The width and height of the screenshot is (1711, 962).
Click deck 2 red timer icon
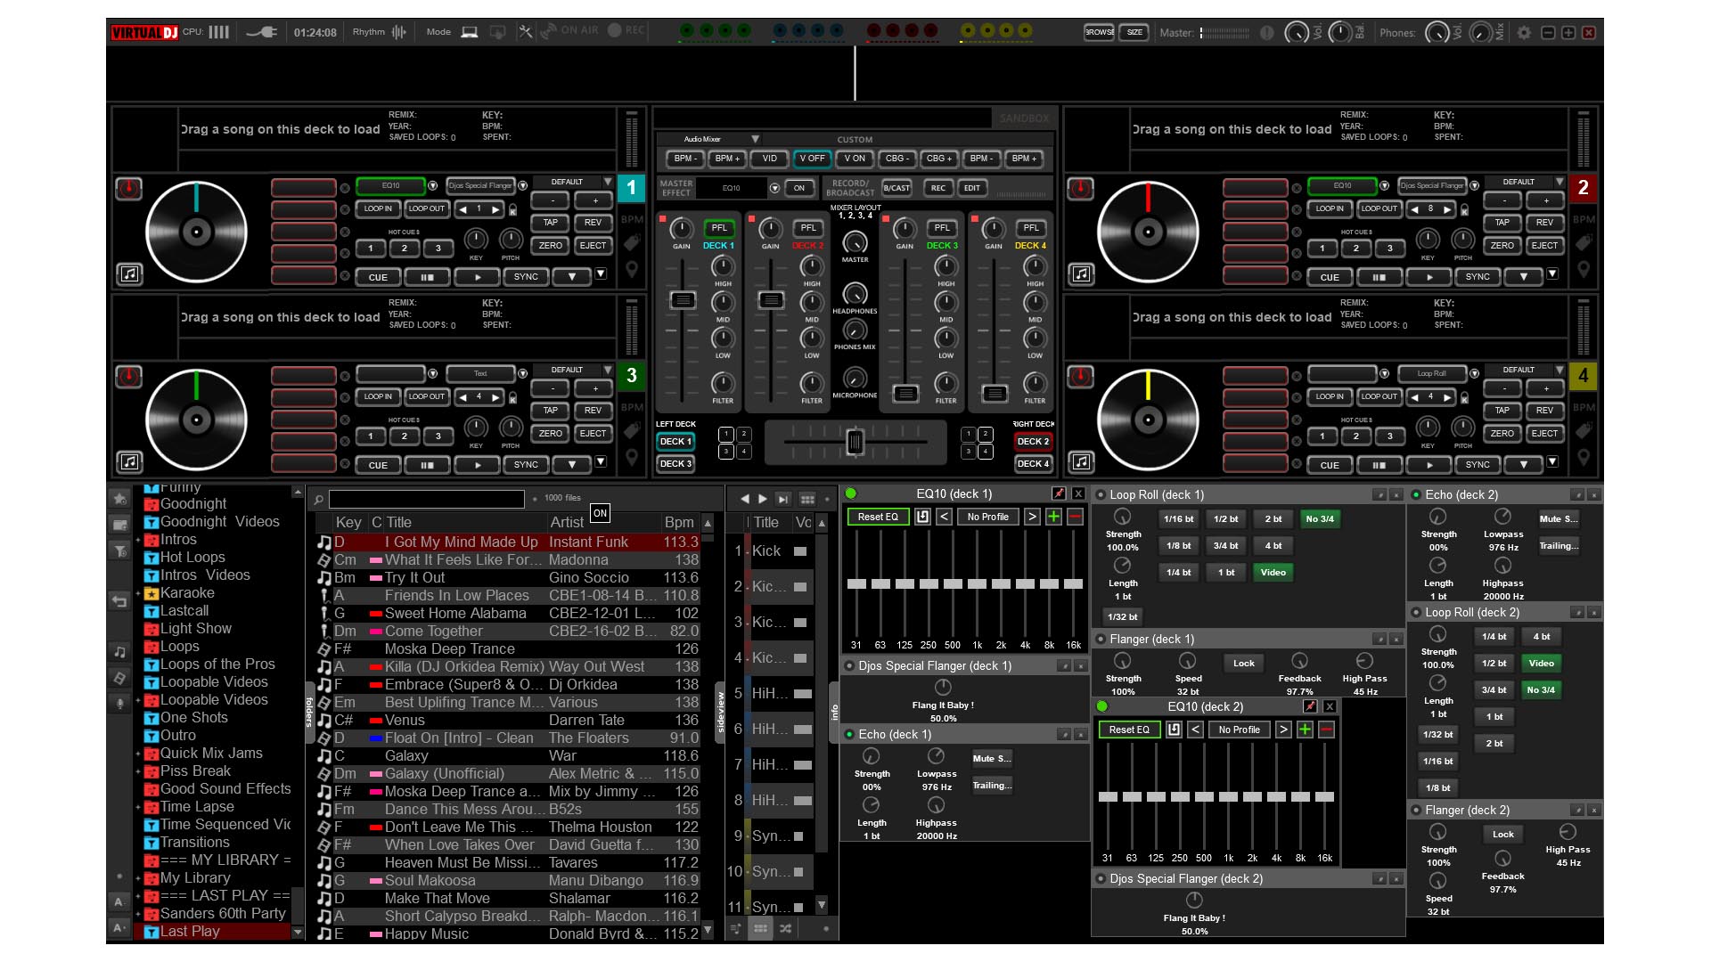(1080, 189)
